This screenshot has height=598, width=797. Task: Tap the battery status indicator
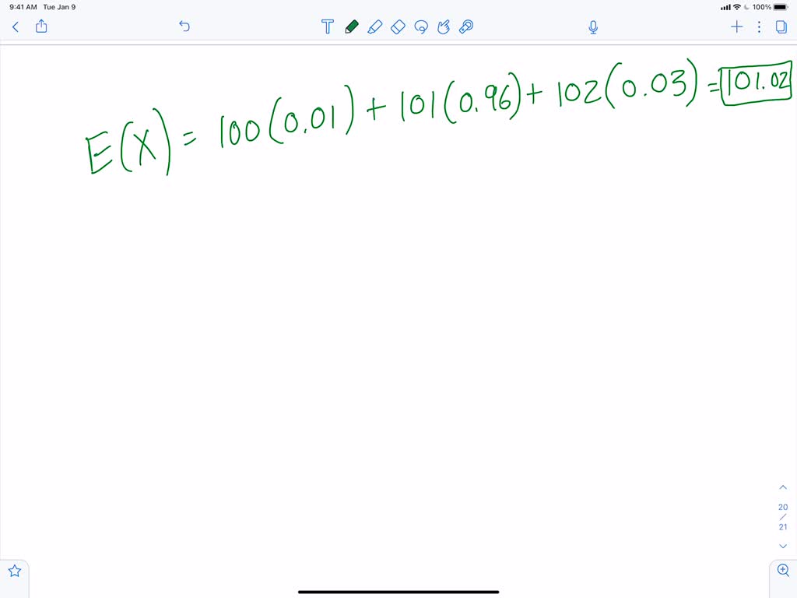781,7
